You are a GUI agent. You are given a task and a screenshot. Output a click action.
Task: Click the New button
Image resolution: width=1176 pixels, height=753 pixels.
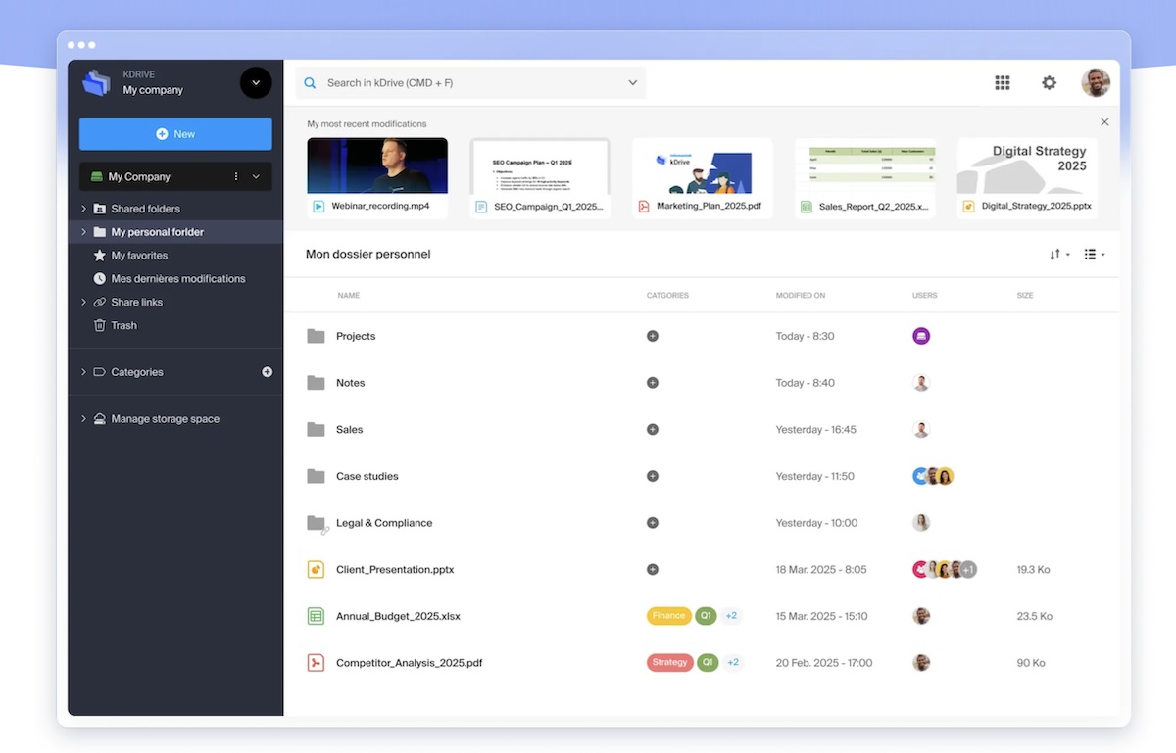click(175, 134)
